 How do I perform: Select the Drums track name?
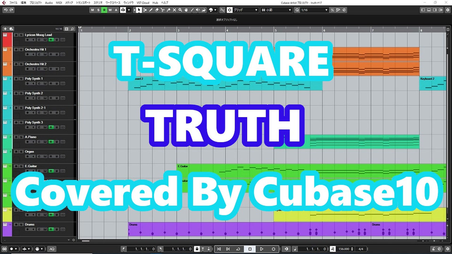pos(29,224)
